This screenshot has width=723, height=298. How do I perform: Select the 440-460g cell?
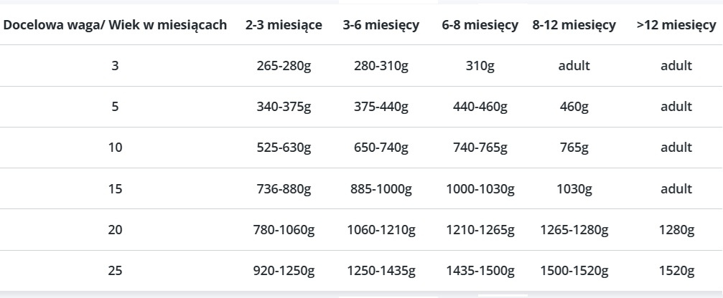pyautogui.click(x=480, y=107)
